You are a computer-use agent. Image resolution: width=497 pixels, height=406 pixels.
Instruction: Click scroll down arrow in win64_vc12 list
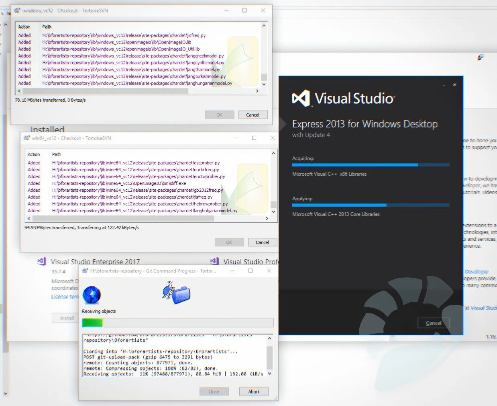[273, 211]
